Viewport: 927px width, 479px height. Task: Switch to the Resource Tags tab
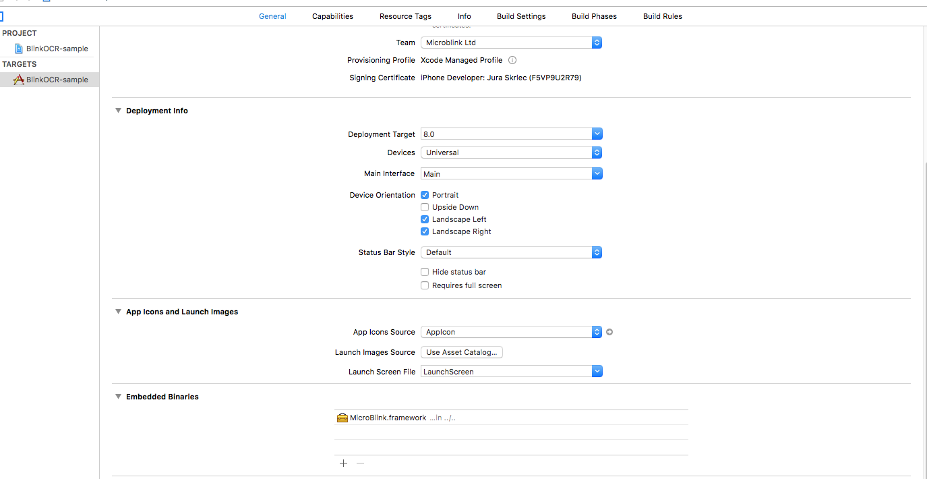click(405, 16)
